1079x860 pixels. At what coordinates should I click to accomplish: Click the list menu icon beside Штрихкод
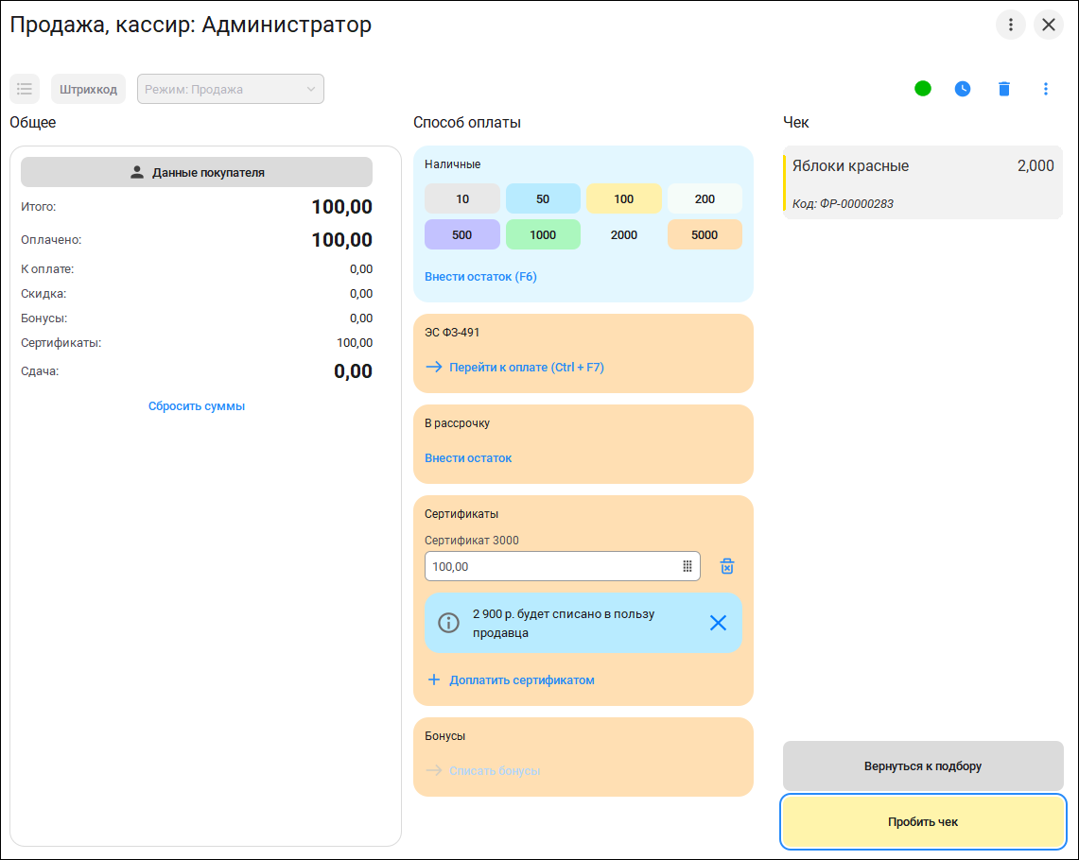click(x=25, y=89)
